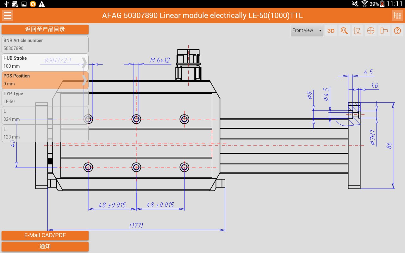Click the 4.5 width dimension label

coord(368,72)
